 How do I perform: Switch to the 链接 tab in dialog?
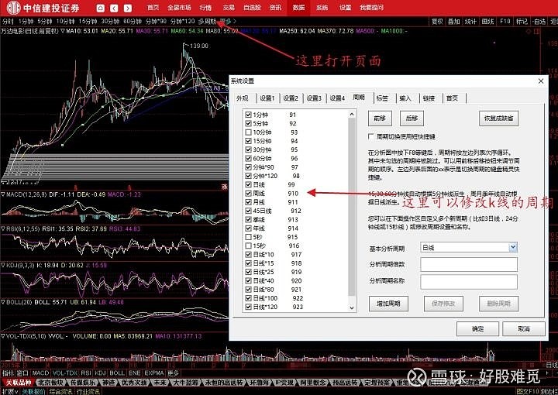pyautogui.click(x=429, y=98)
